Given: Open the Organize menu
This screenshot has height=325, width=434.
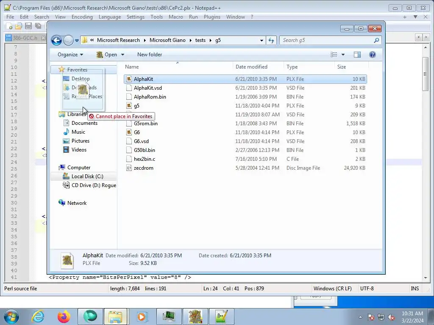Looking at the screenshot, I should [x=70, y=55].
